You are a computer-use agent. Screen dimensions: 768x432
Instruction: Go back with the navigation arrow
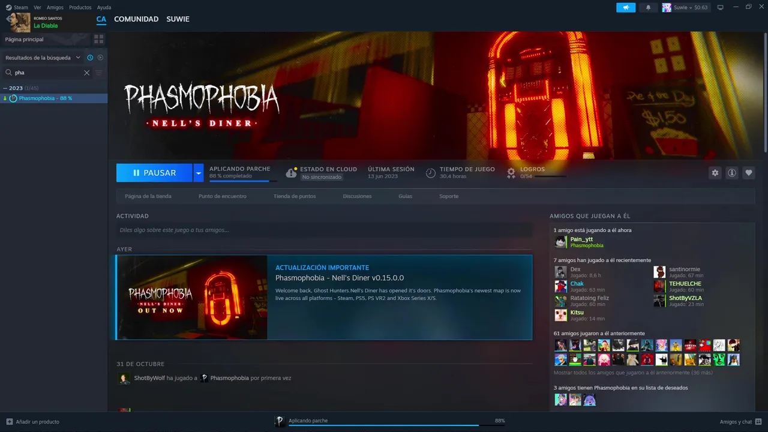[9, 19]
